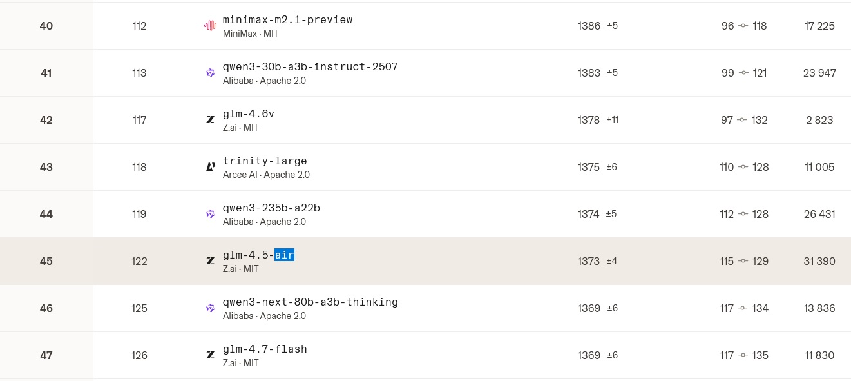Screen dimensions: 851x381
Task: Click the Z.ai logo next to glm-4.5-air
Action: click(210, 261)
